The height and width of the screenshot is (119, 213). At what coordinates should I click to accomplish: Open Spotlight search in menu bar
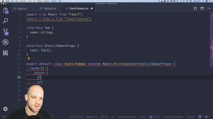(203, 1)
